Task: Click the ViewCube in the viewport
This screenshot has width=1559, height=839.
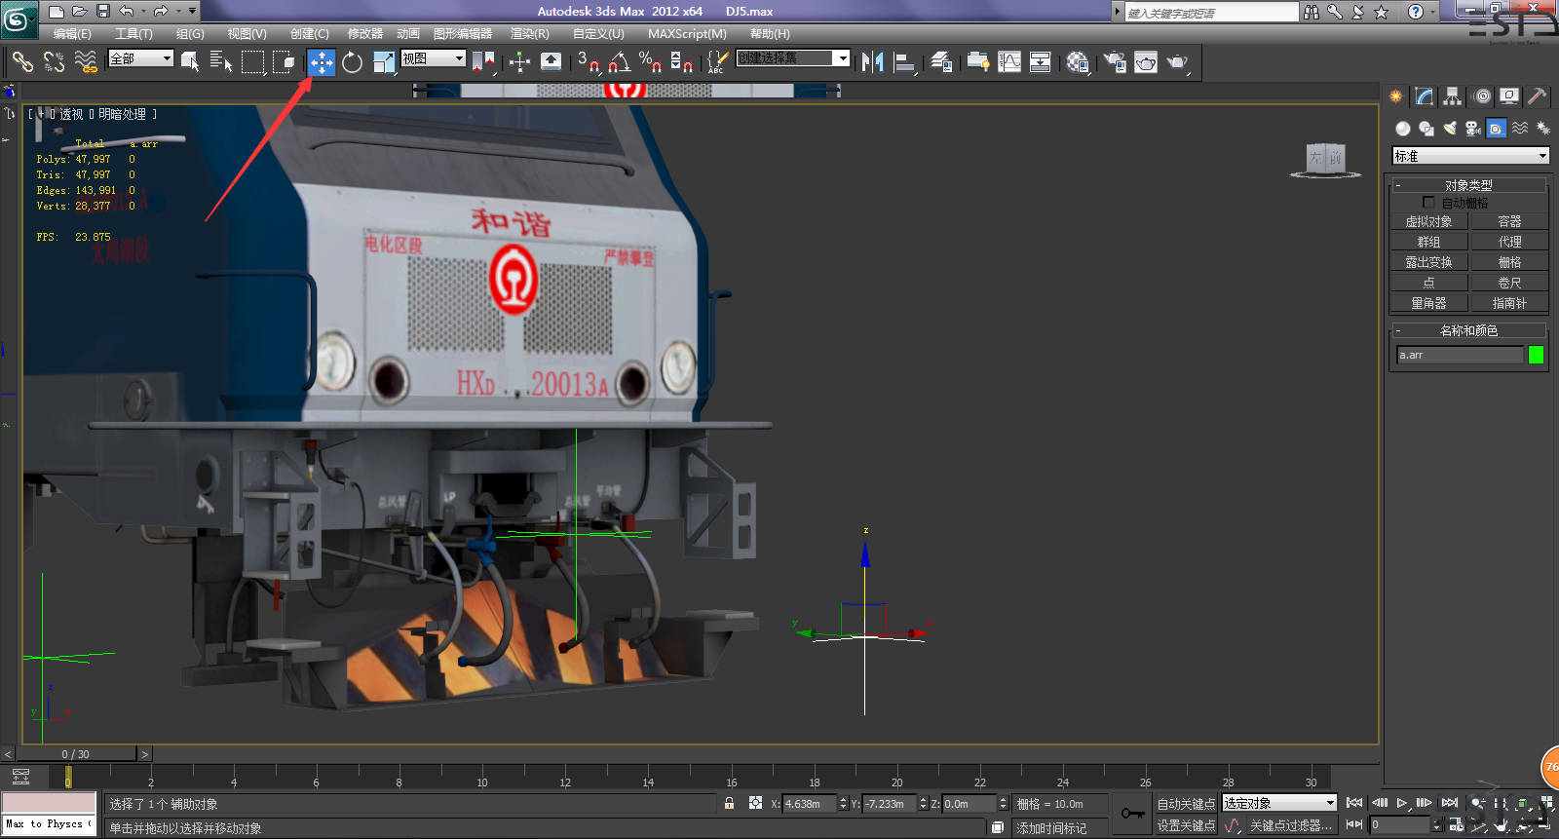Action: [x=1326, y=159]
